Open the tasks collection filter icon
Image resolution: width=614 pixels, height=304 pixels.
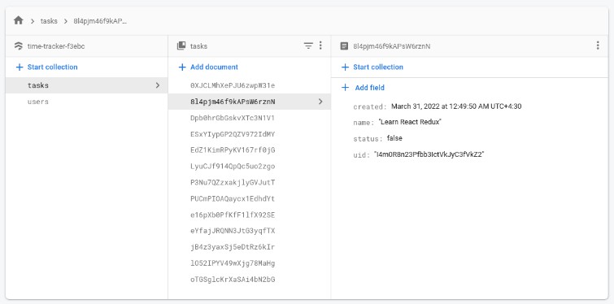coord(308,46)
